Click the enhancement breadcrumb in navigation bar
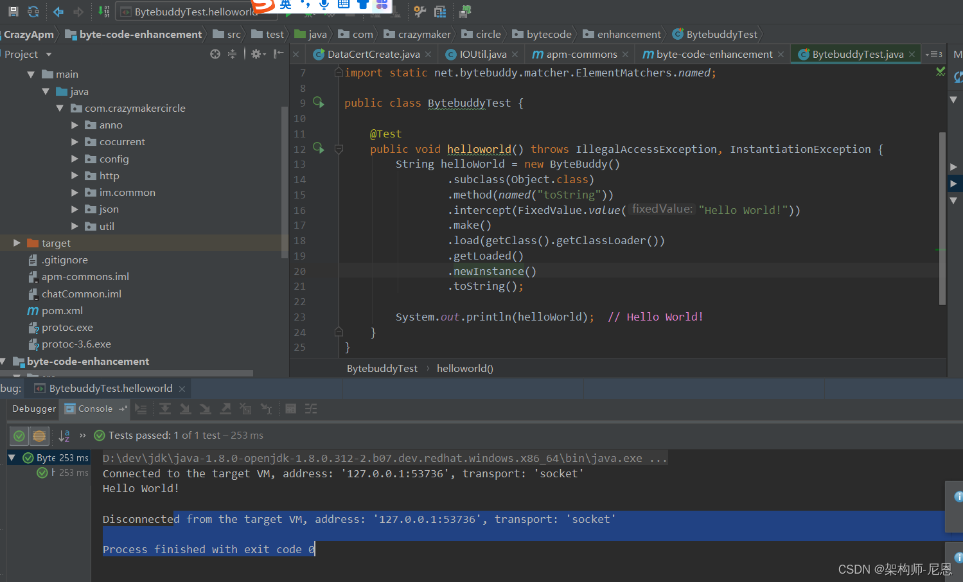The image size is (963, 582). click(622, 35)
